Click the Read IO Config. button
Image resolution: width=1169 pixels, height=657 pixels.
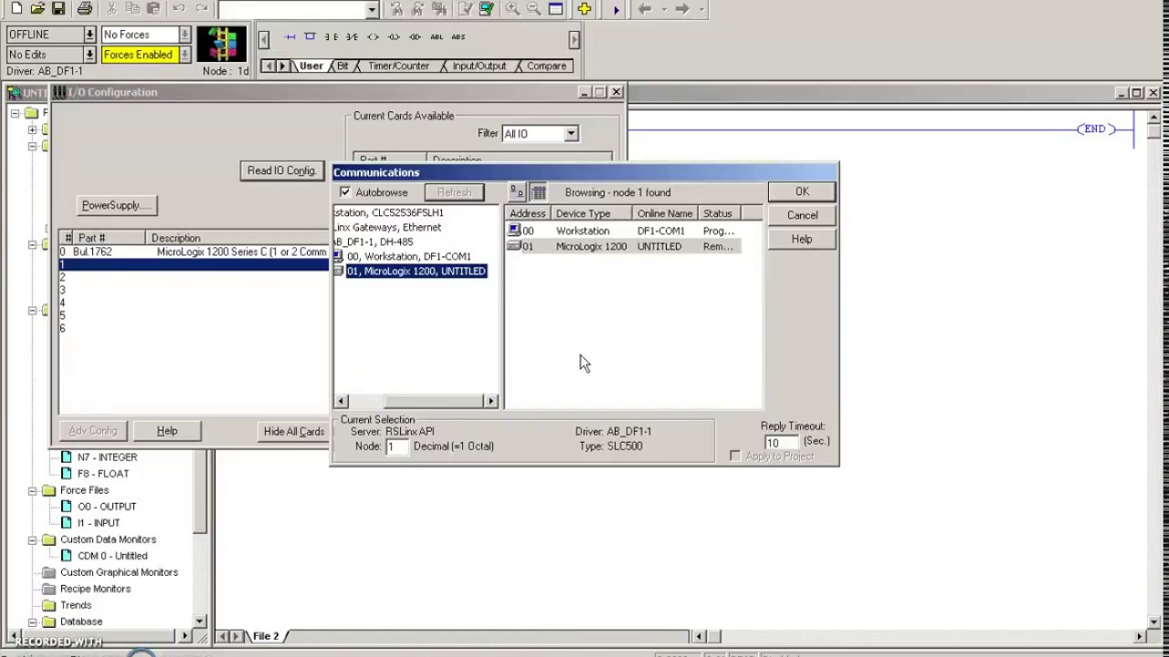coord(281,171)
